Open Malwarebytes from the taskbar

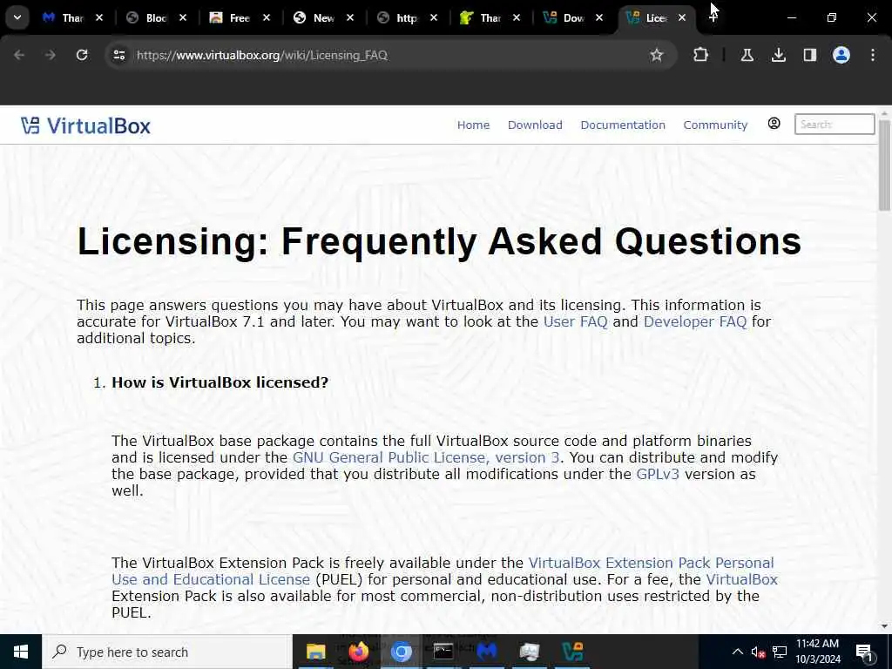(486, 652)
